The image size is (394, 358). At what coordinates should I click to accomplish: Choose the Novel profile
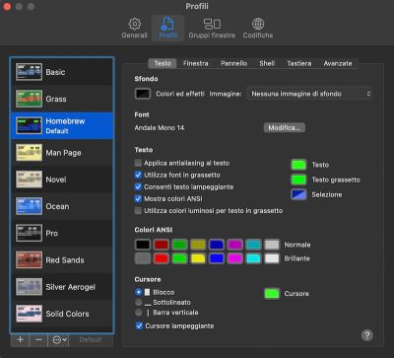62,179
